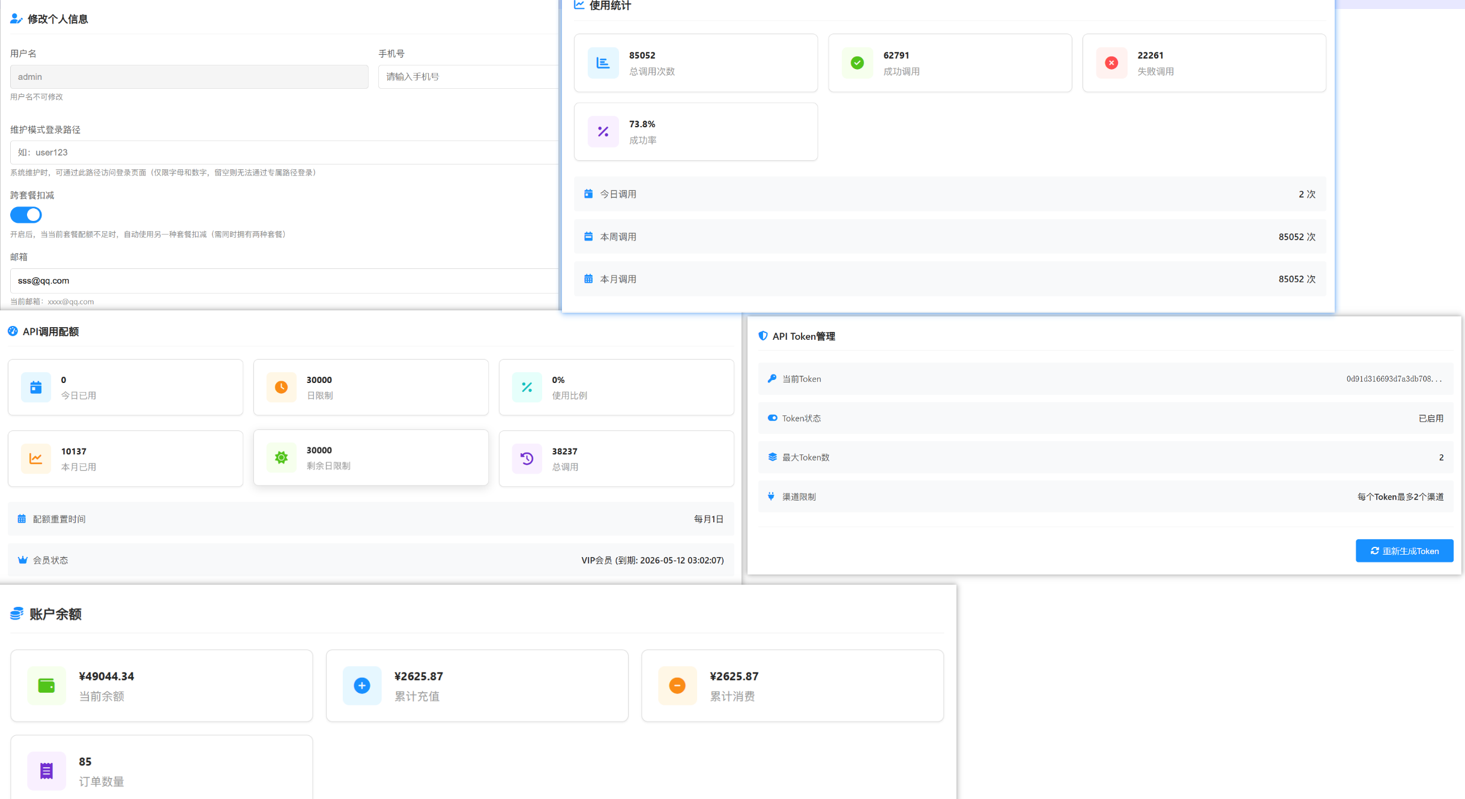Click the VIP会员 expiry date text
Viewport: 1465px width, 799px height.
(x=653, y=560)
